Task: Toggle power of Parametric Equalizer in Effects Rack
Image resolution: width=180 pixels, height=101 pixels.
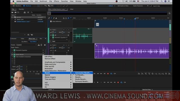Action: 14,50
